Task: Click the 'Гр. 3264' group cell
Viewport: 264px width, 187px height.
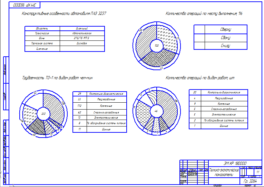Action: coord(250,181)
